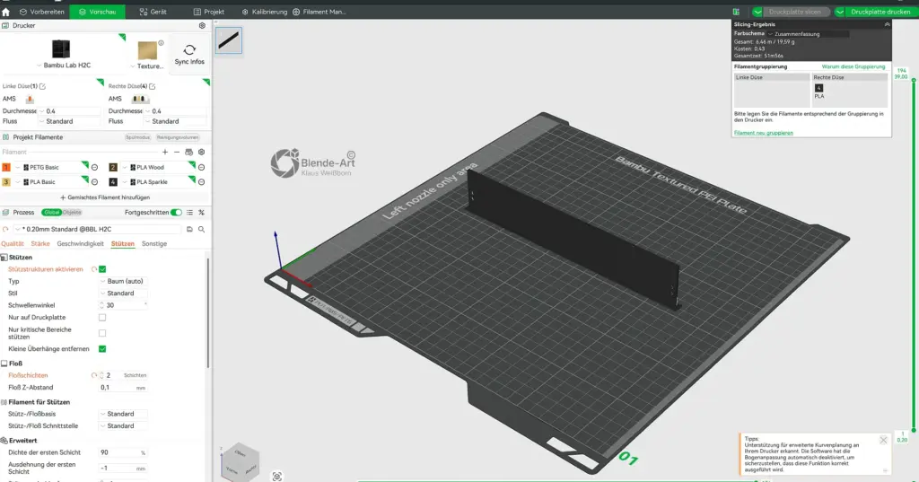
Task: Click the Druckplatte drucken button
Action: pos(880,12)
